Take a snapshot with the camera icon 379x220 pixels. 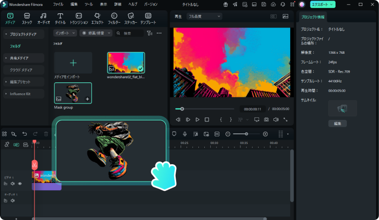pyautogui.click(x=266, y=119)
